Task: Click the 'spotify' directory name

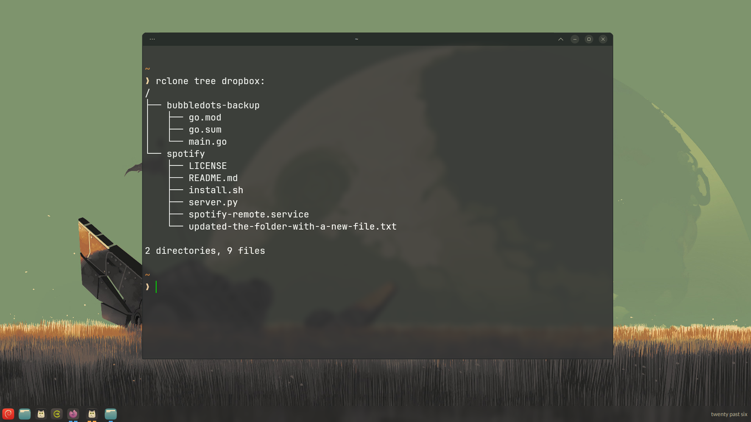Action: 186,154
